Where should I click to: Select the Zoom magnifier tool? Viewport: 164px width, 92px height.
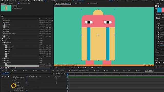[x=10, y=1]
